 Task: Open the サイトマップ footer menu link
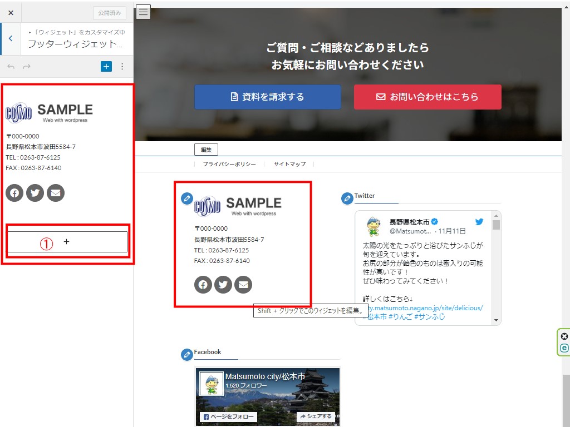pos(289,165)
